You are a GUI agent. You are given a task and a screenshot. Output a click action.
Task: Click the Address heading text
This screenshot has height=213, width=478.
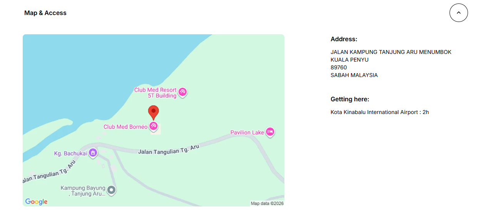tap(344, 39)
